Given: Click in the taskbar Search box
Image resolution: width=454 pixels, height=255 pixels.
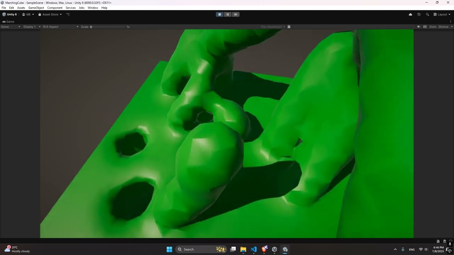Looking at the screenshot, I should click(201, 249).
